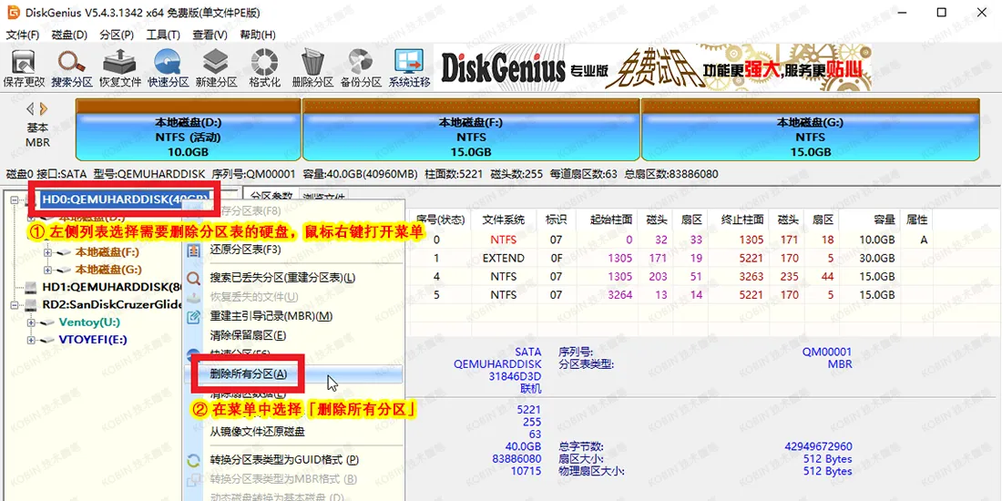
Task: Click the HD1:QEMUHARDDISK drive icon
Action: [31, 286]
